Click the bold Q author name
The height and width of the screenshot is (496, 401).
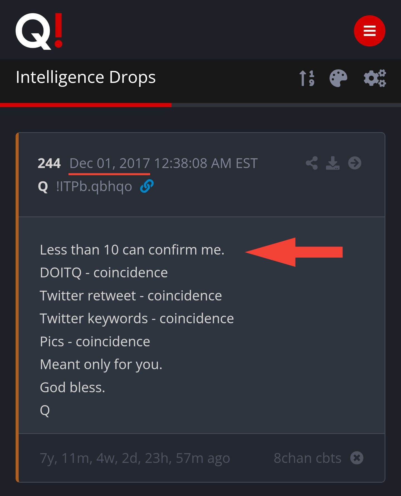click(43, 187)
